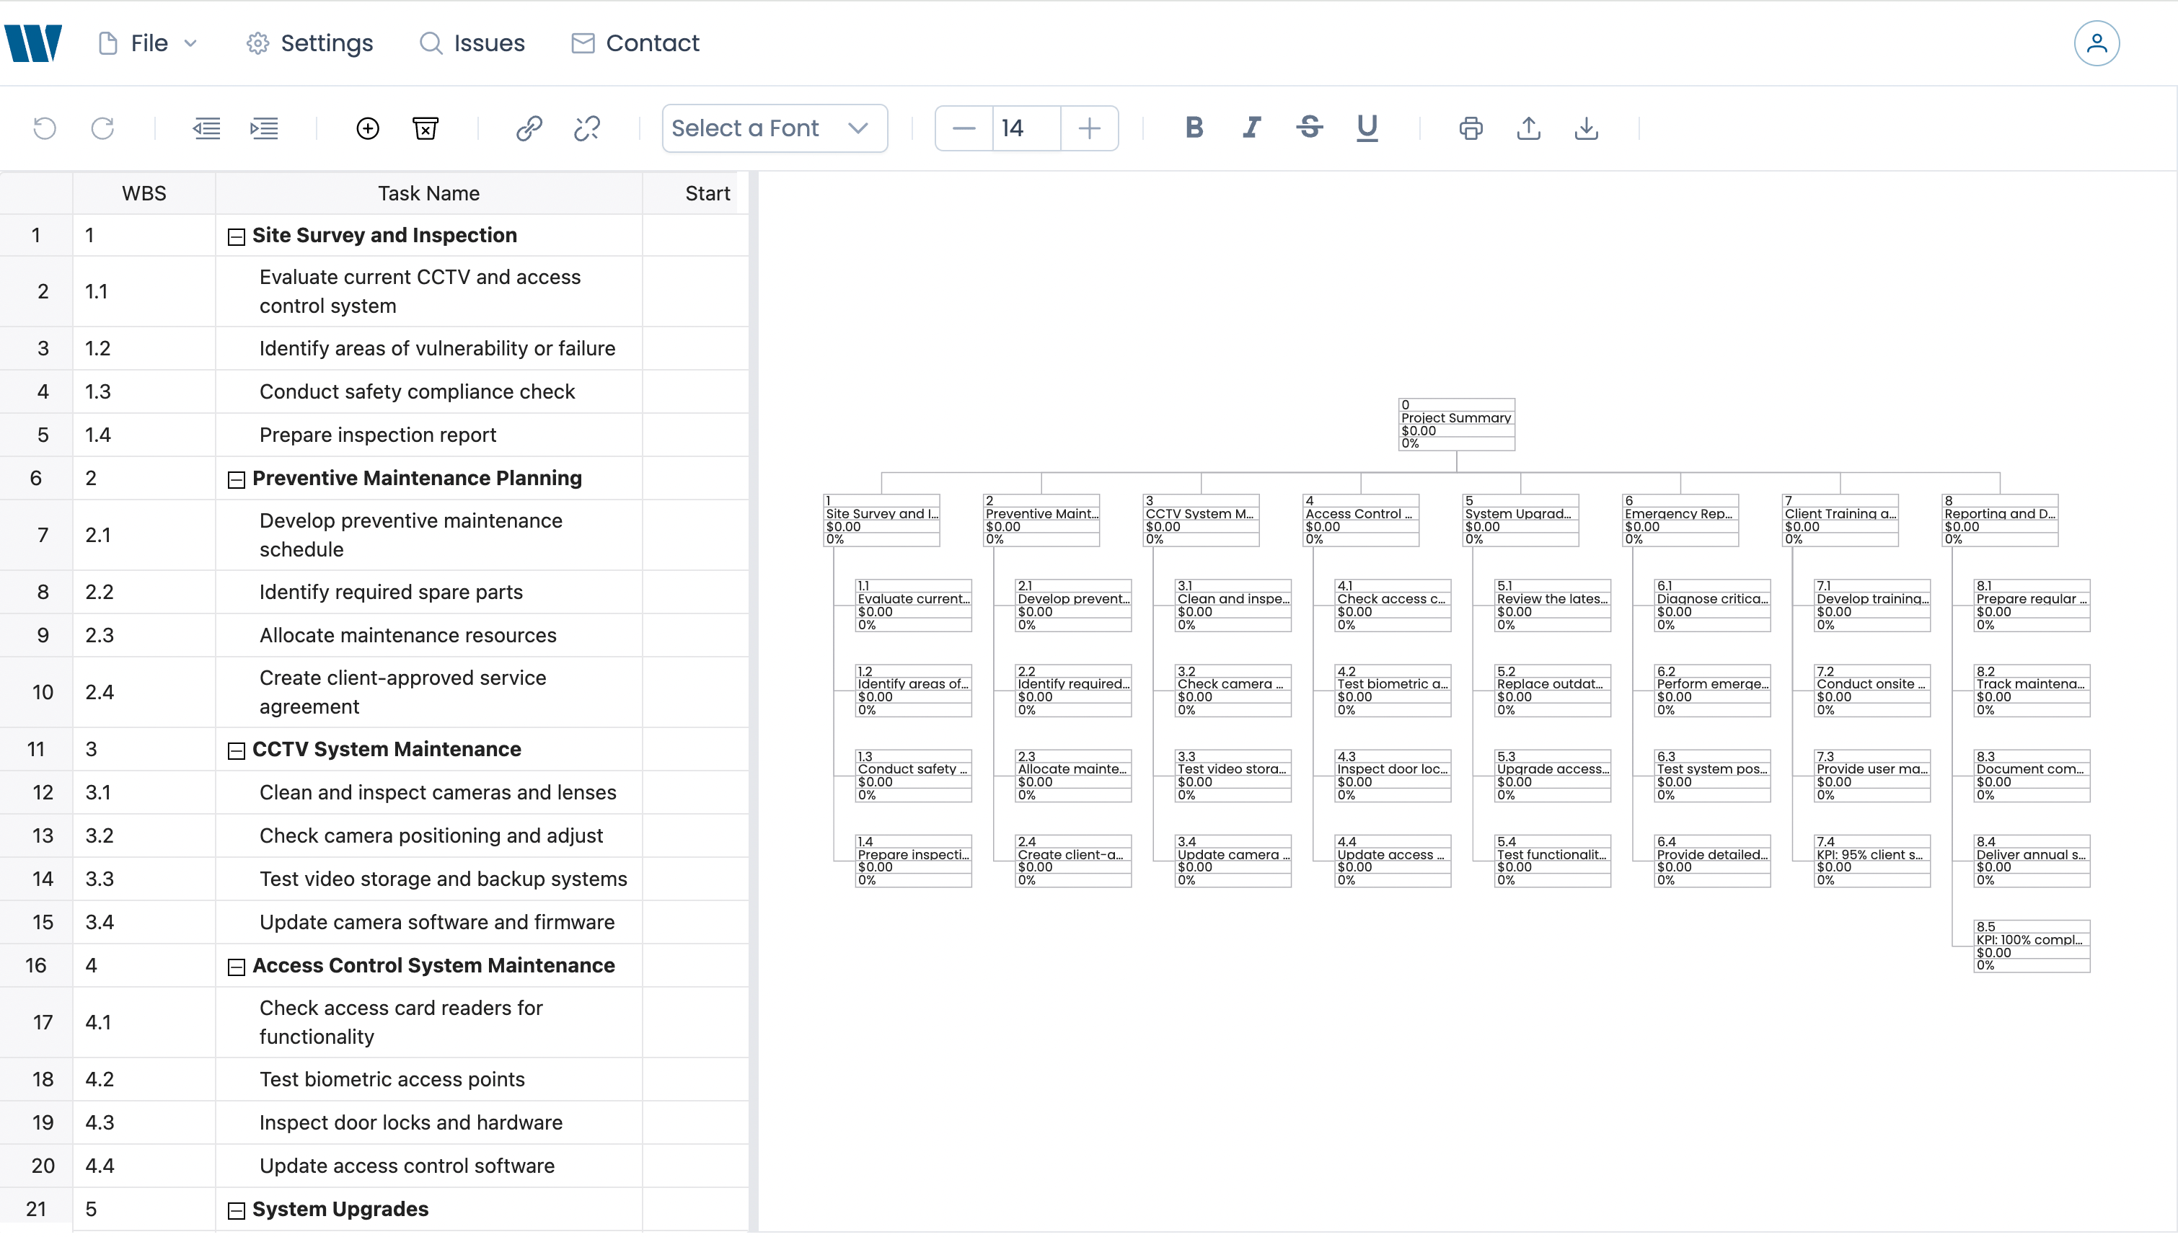Viewport: 2178px width, 1237px height.
Task: Apply strikethrough formatting
Action: [1309, 128]
